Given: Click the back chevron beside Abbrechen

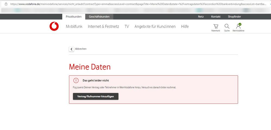Looking at the screenshot, I should click(x=71, y=49).
